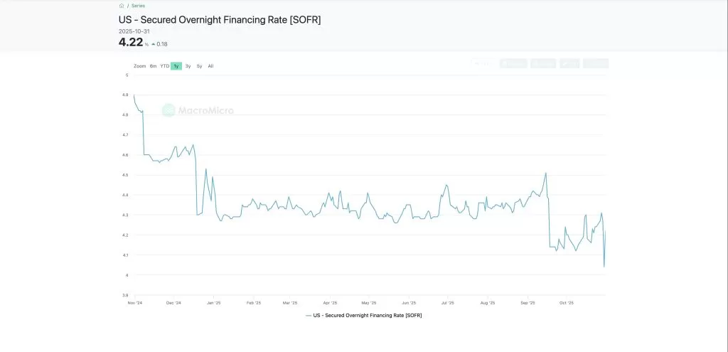
Task: Click the home icon in the breadcrumb
Action: tap(122, 5)
